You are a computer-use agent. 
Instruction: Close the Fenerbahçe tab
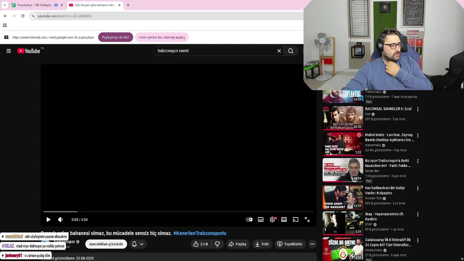point(62,5)
